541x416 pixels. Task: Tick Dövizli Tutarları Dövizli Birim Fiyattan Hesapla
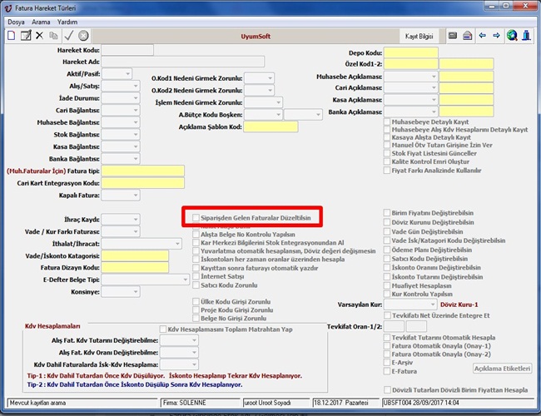point(387,389)
